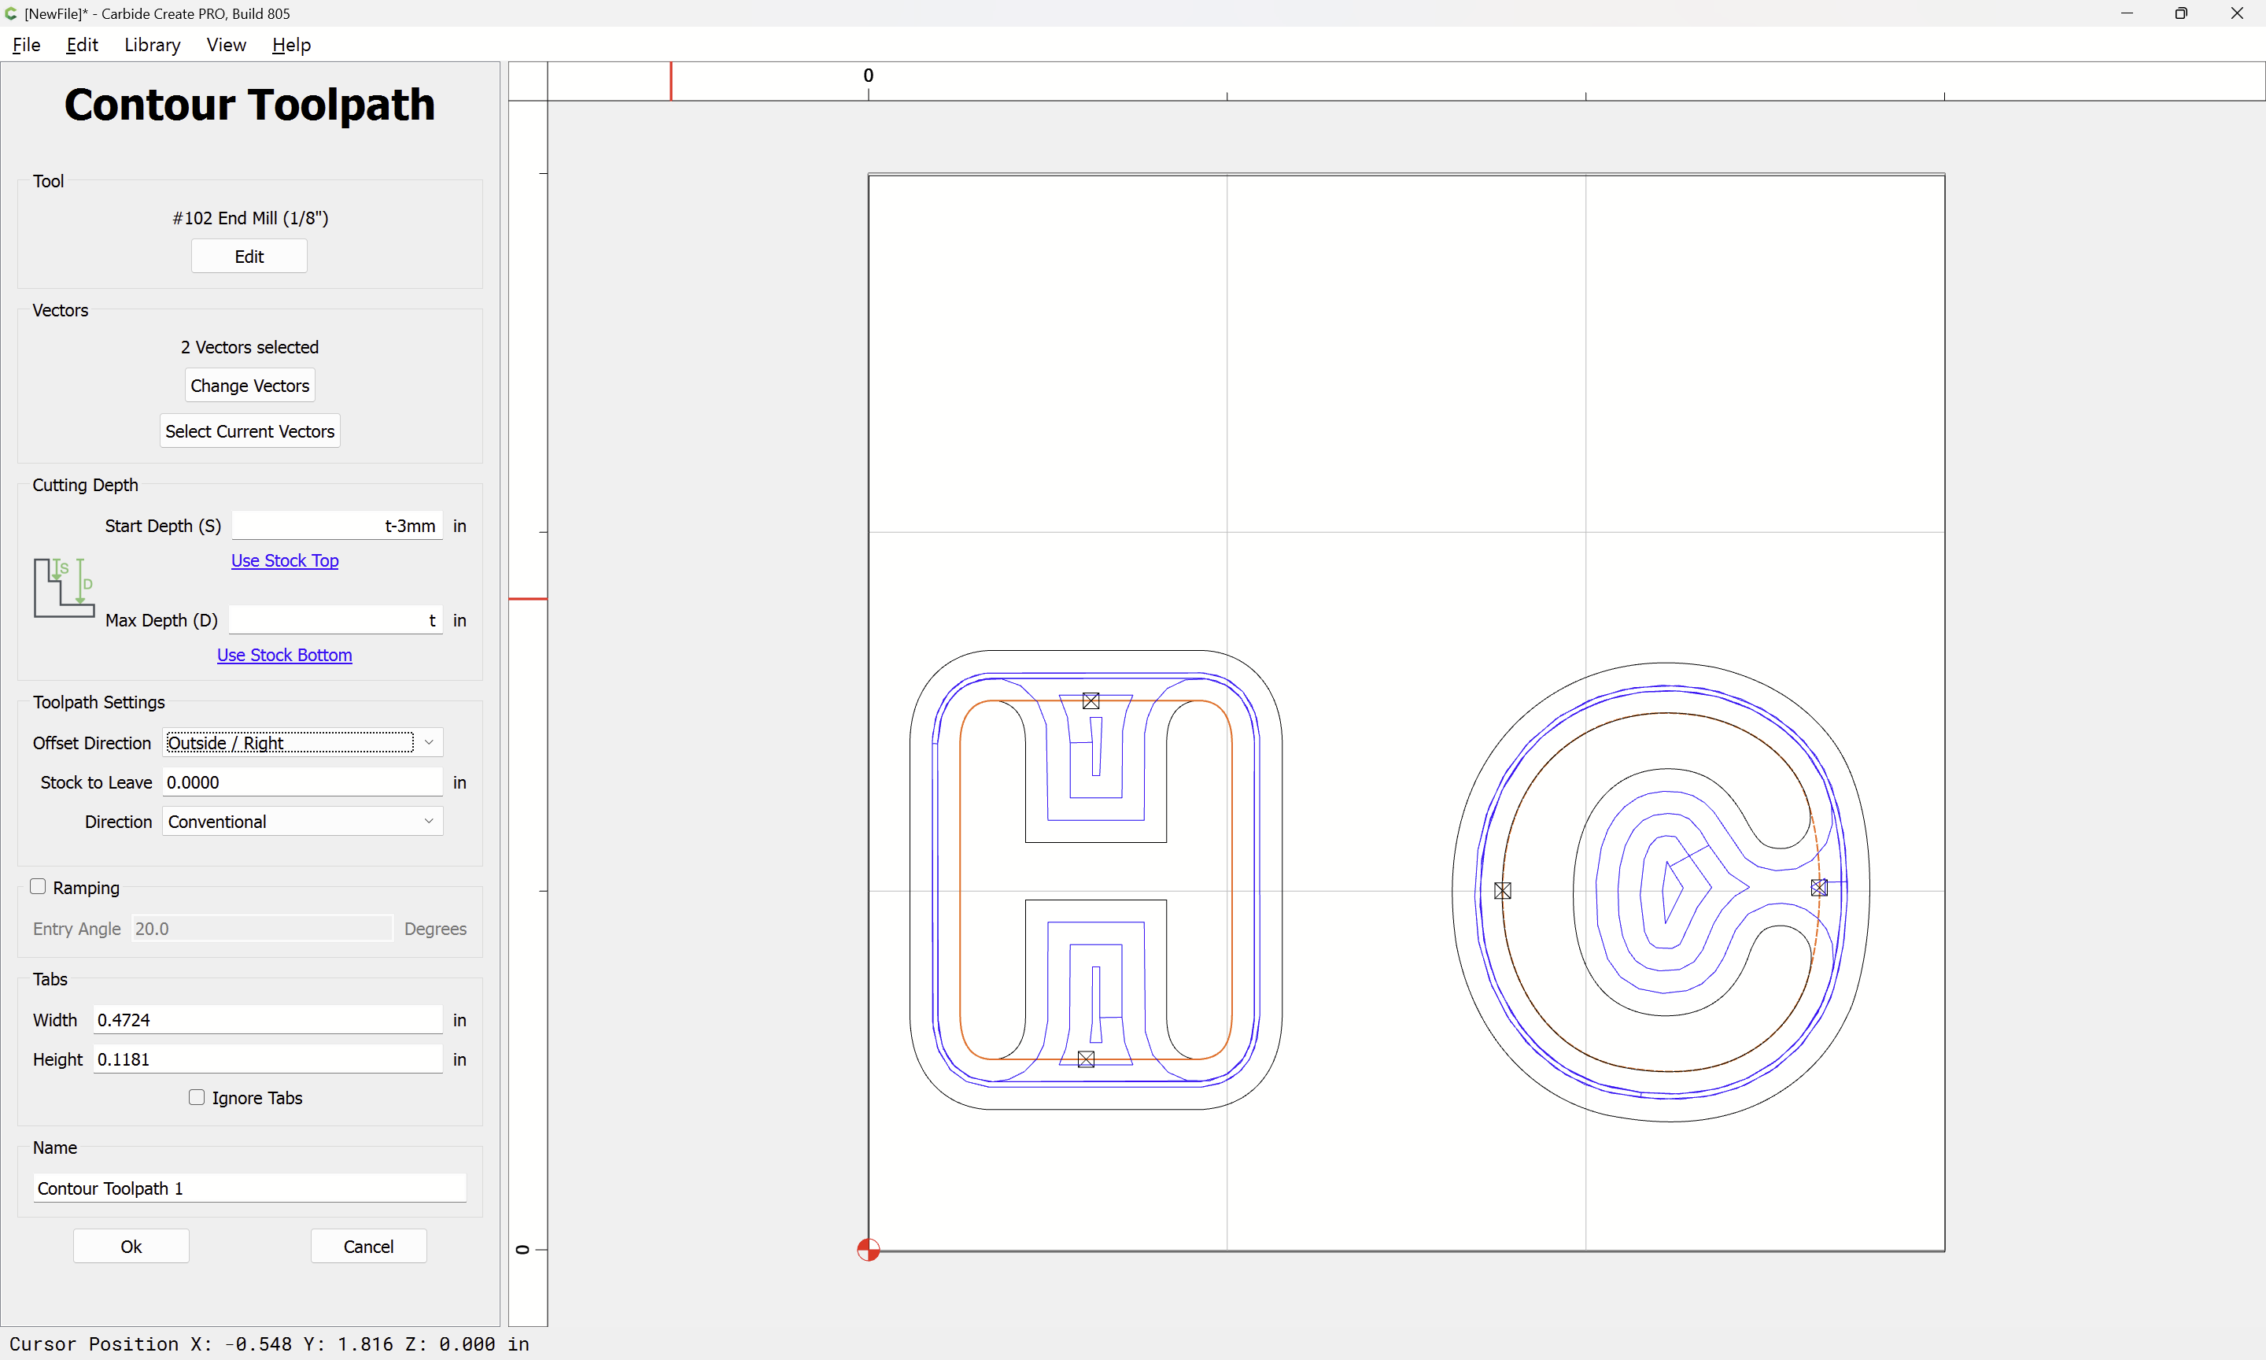Click the Start Depth input field

pos(337,526)
